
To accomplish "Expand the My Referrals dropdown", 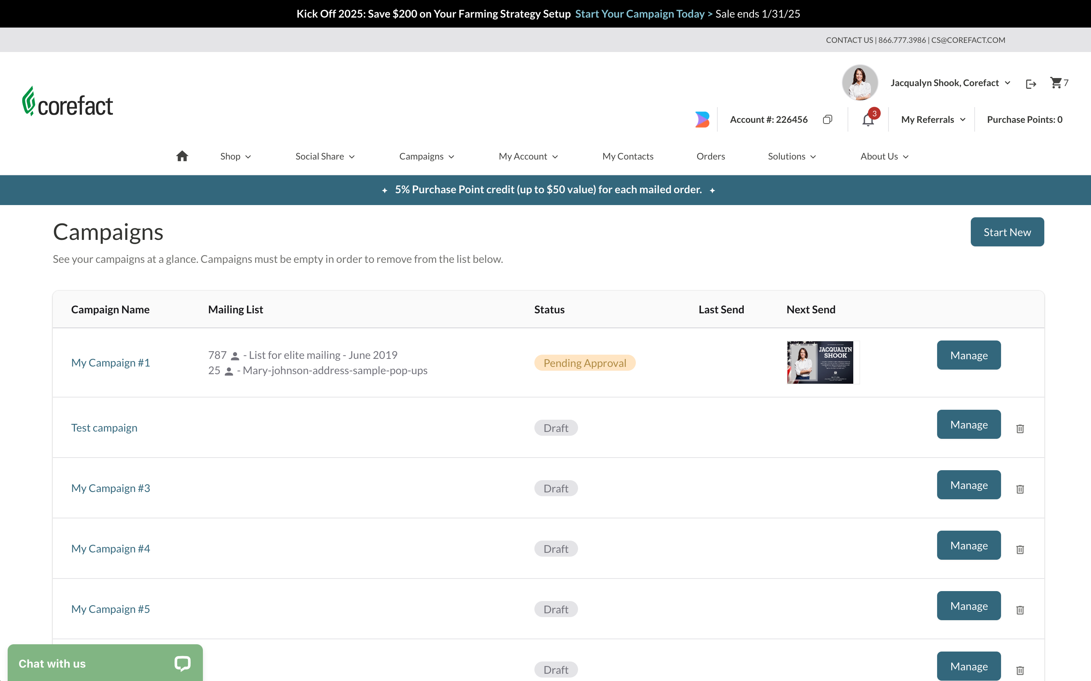I will coord(933,119).
